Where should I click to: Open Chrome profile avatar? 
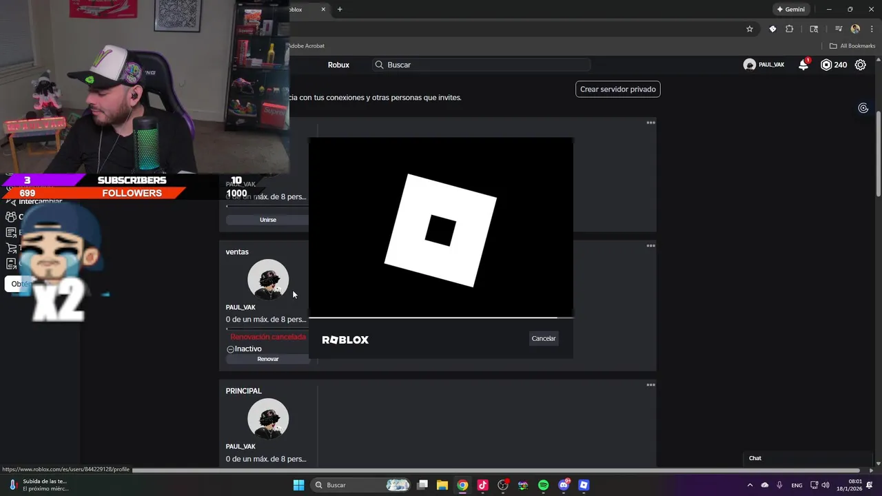point(855,29)
